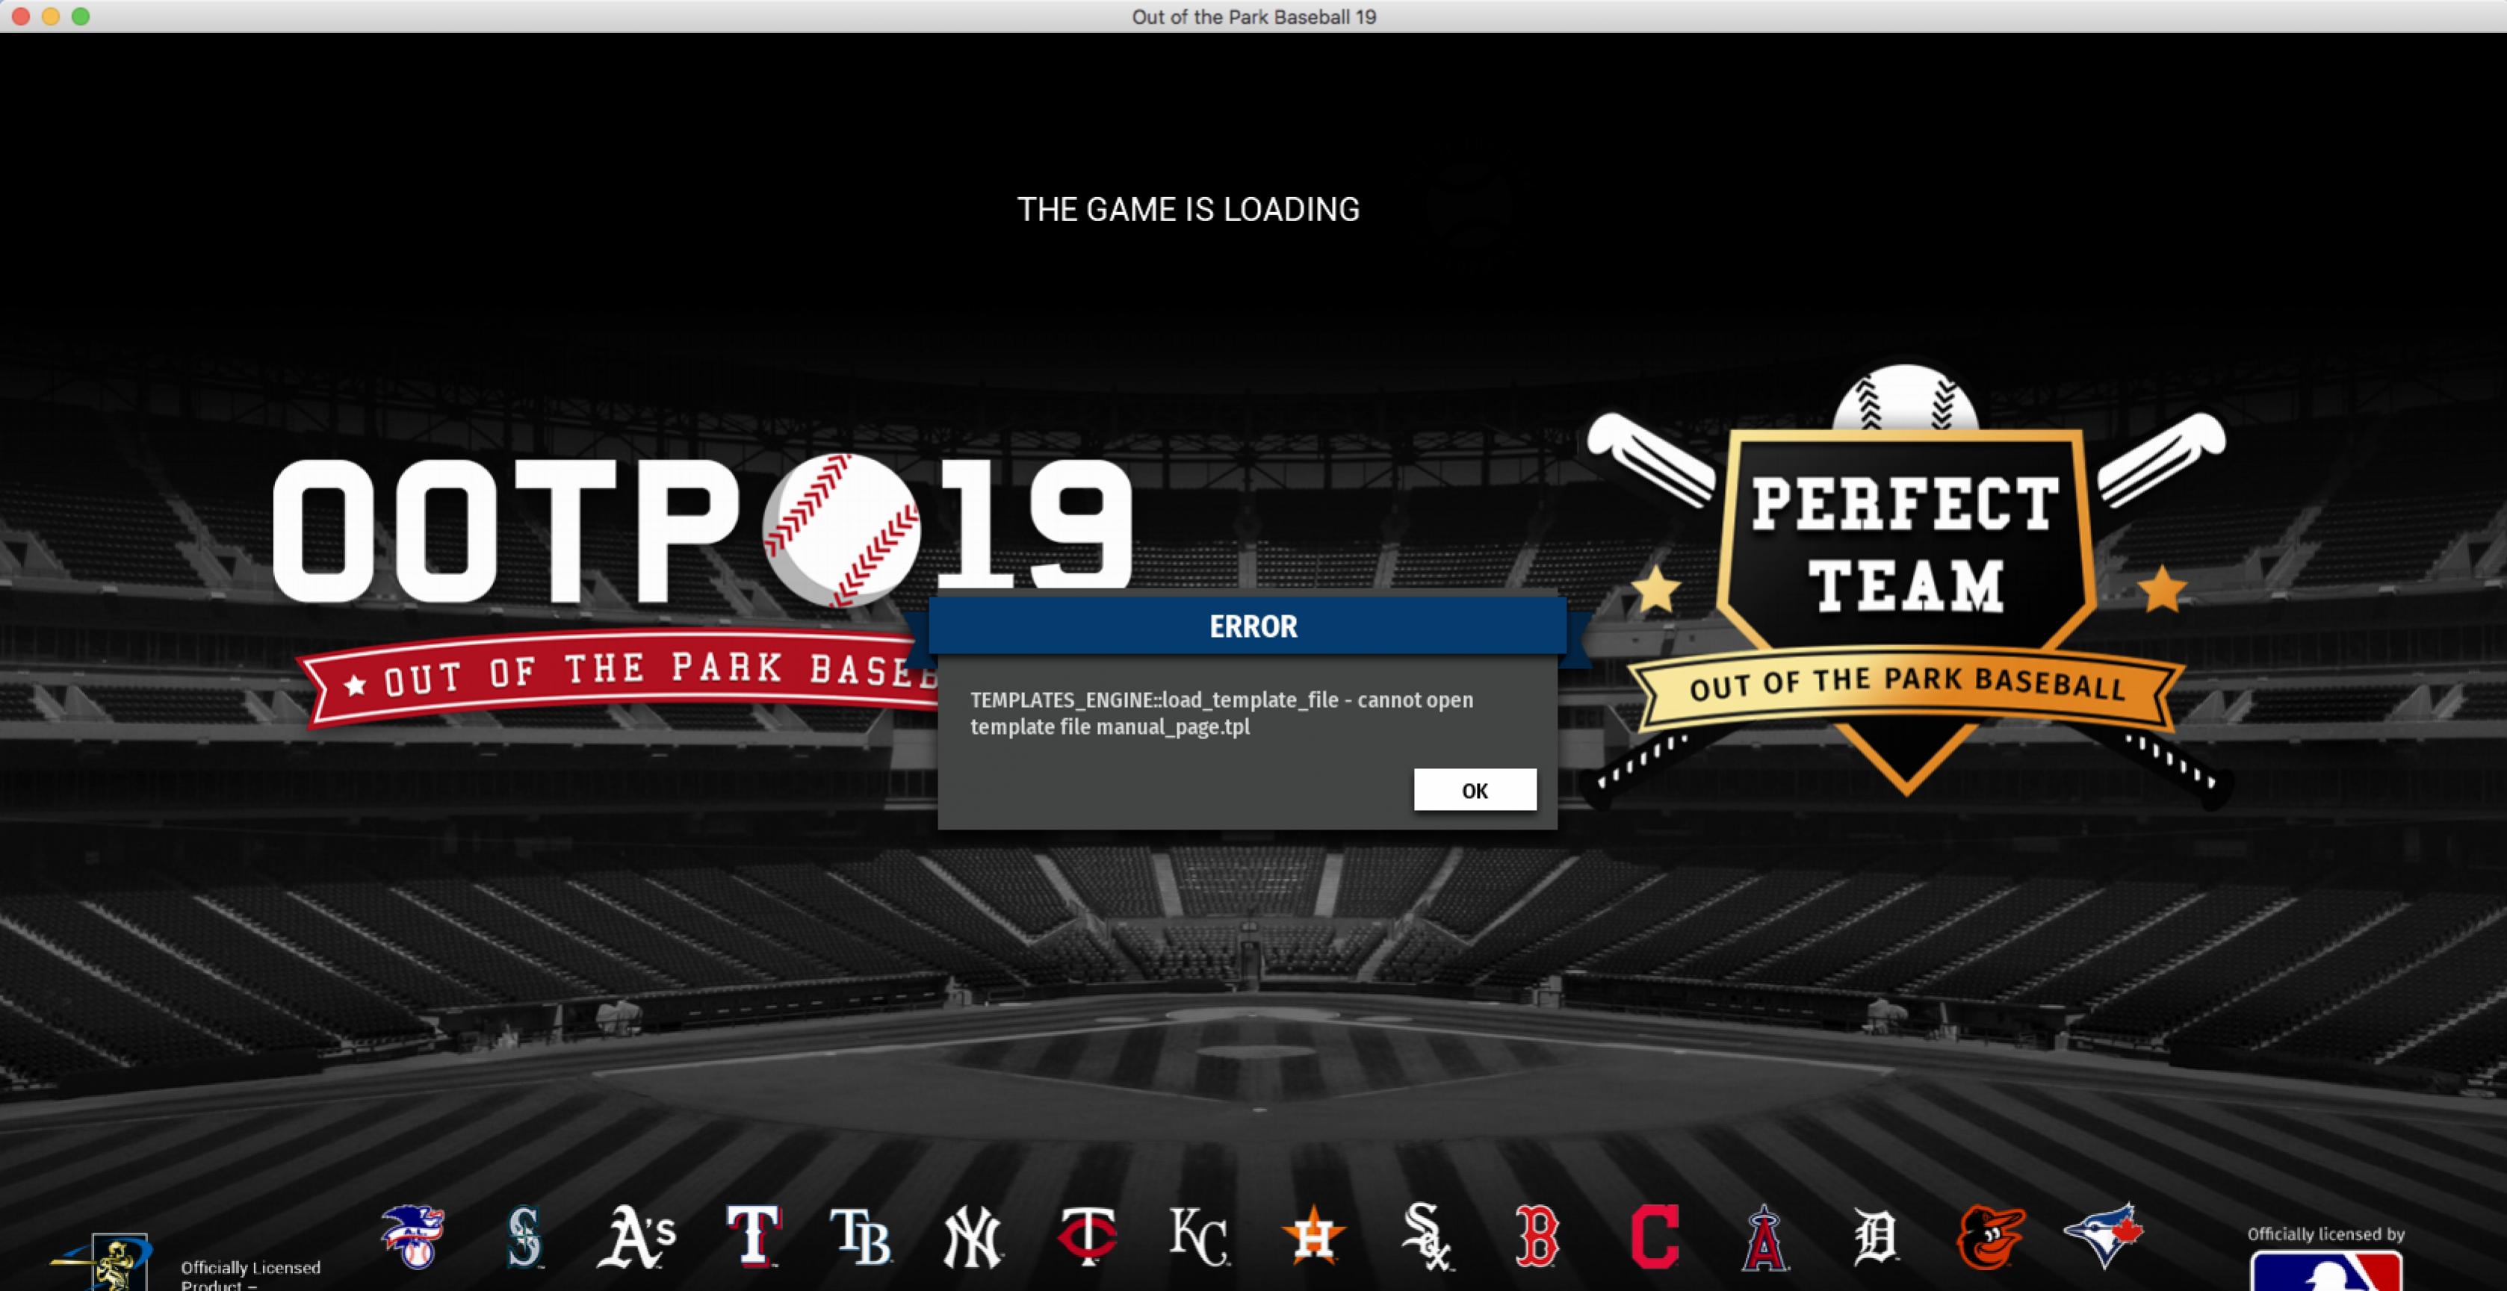Click the Houston Astros star logo
This screenshot has width=2507, height=1291.
click(1313, 1234)
